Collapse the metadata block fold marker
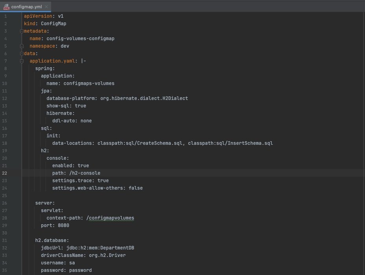 [22, 31]
